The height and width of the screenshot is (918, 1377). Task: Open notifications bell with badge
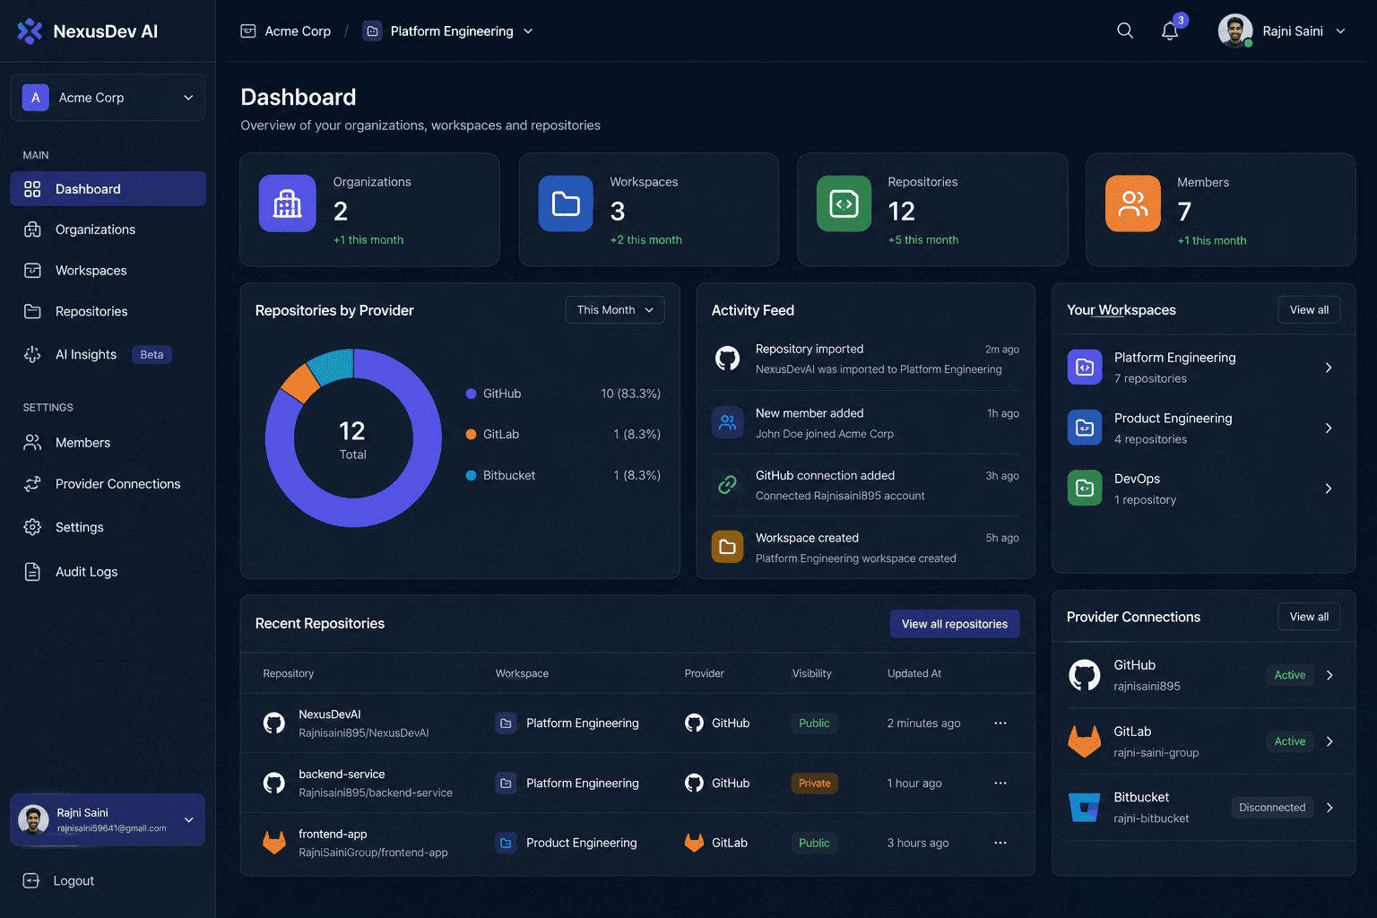tap(1171, 30)
